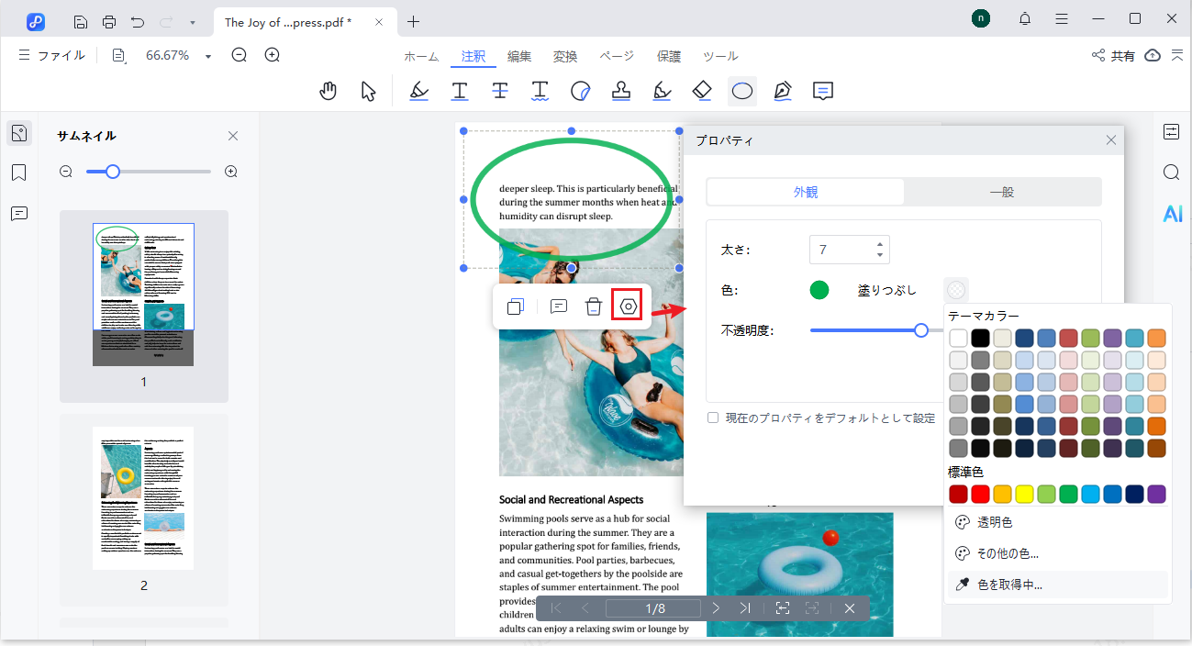The width and height of the screenshot is (1192, 646).
Task: Zoom in the document view
Action: 273,55
